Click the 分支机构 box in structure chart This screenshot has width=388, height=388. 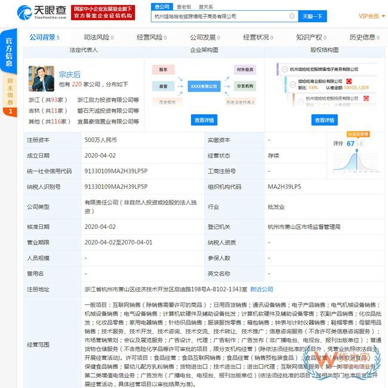[x=245, y=86]
